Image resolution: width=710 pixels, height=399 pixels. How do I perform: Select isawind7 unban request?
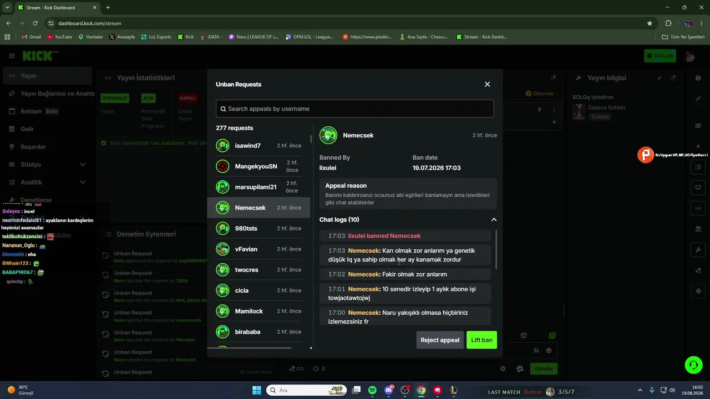[258, 146]
